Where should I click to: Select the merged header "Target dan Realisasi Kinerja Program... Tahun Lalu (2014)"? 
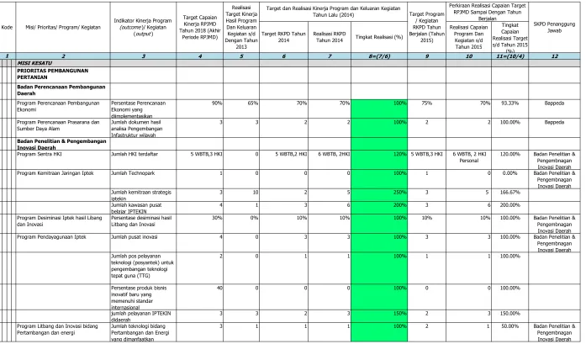click(334, 12)
